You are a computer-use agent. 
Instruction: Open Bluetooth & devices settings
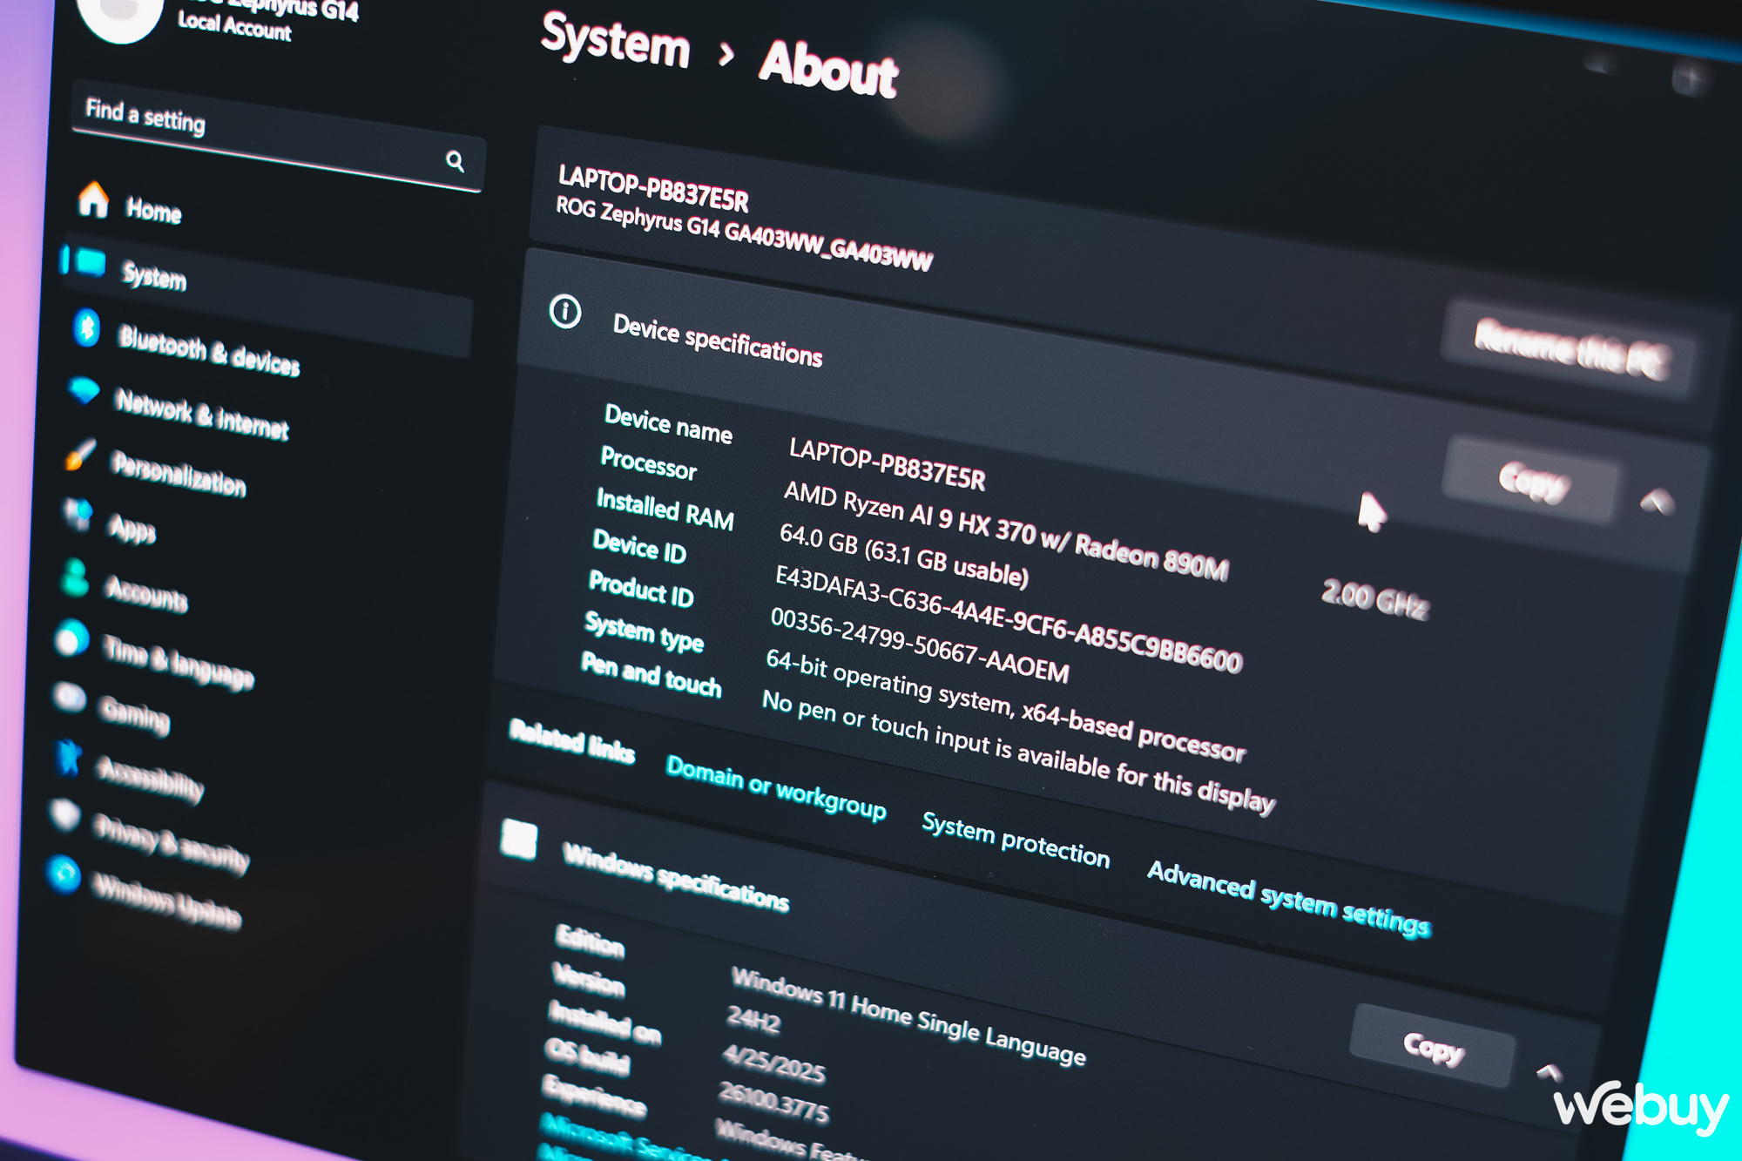tap(209, 351)
